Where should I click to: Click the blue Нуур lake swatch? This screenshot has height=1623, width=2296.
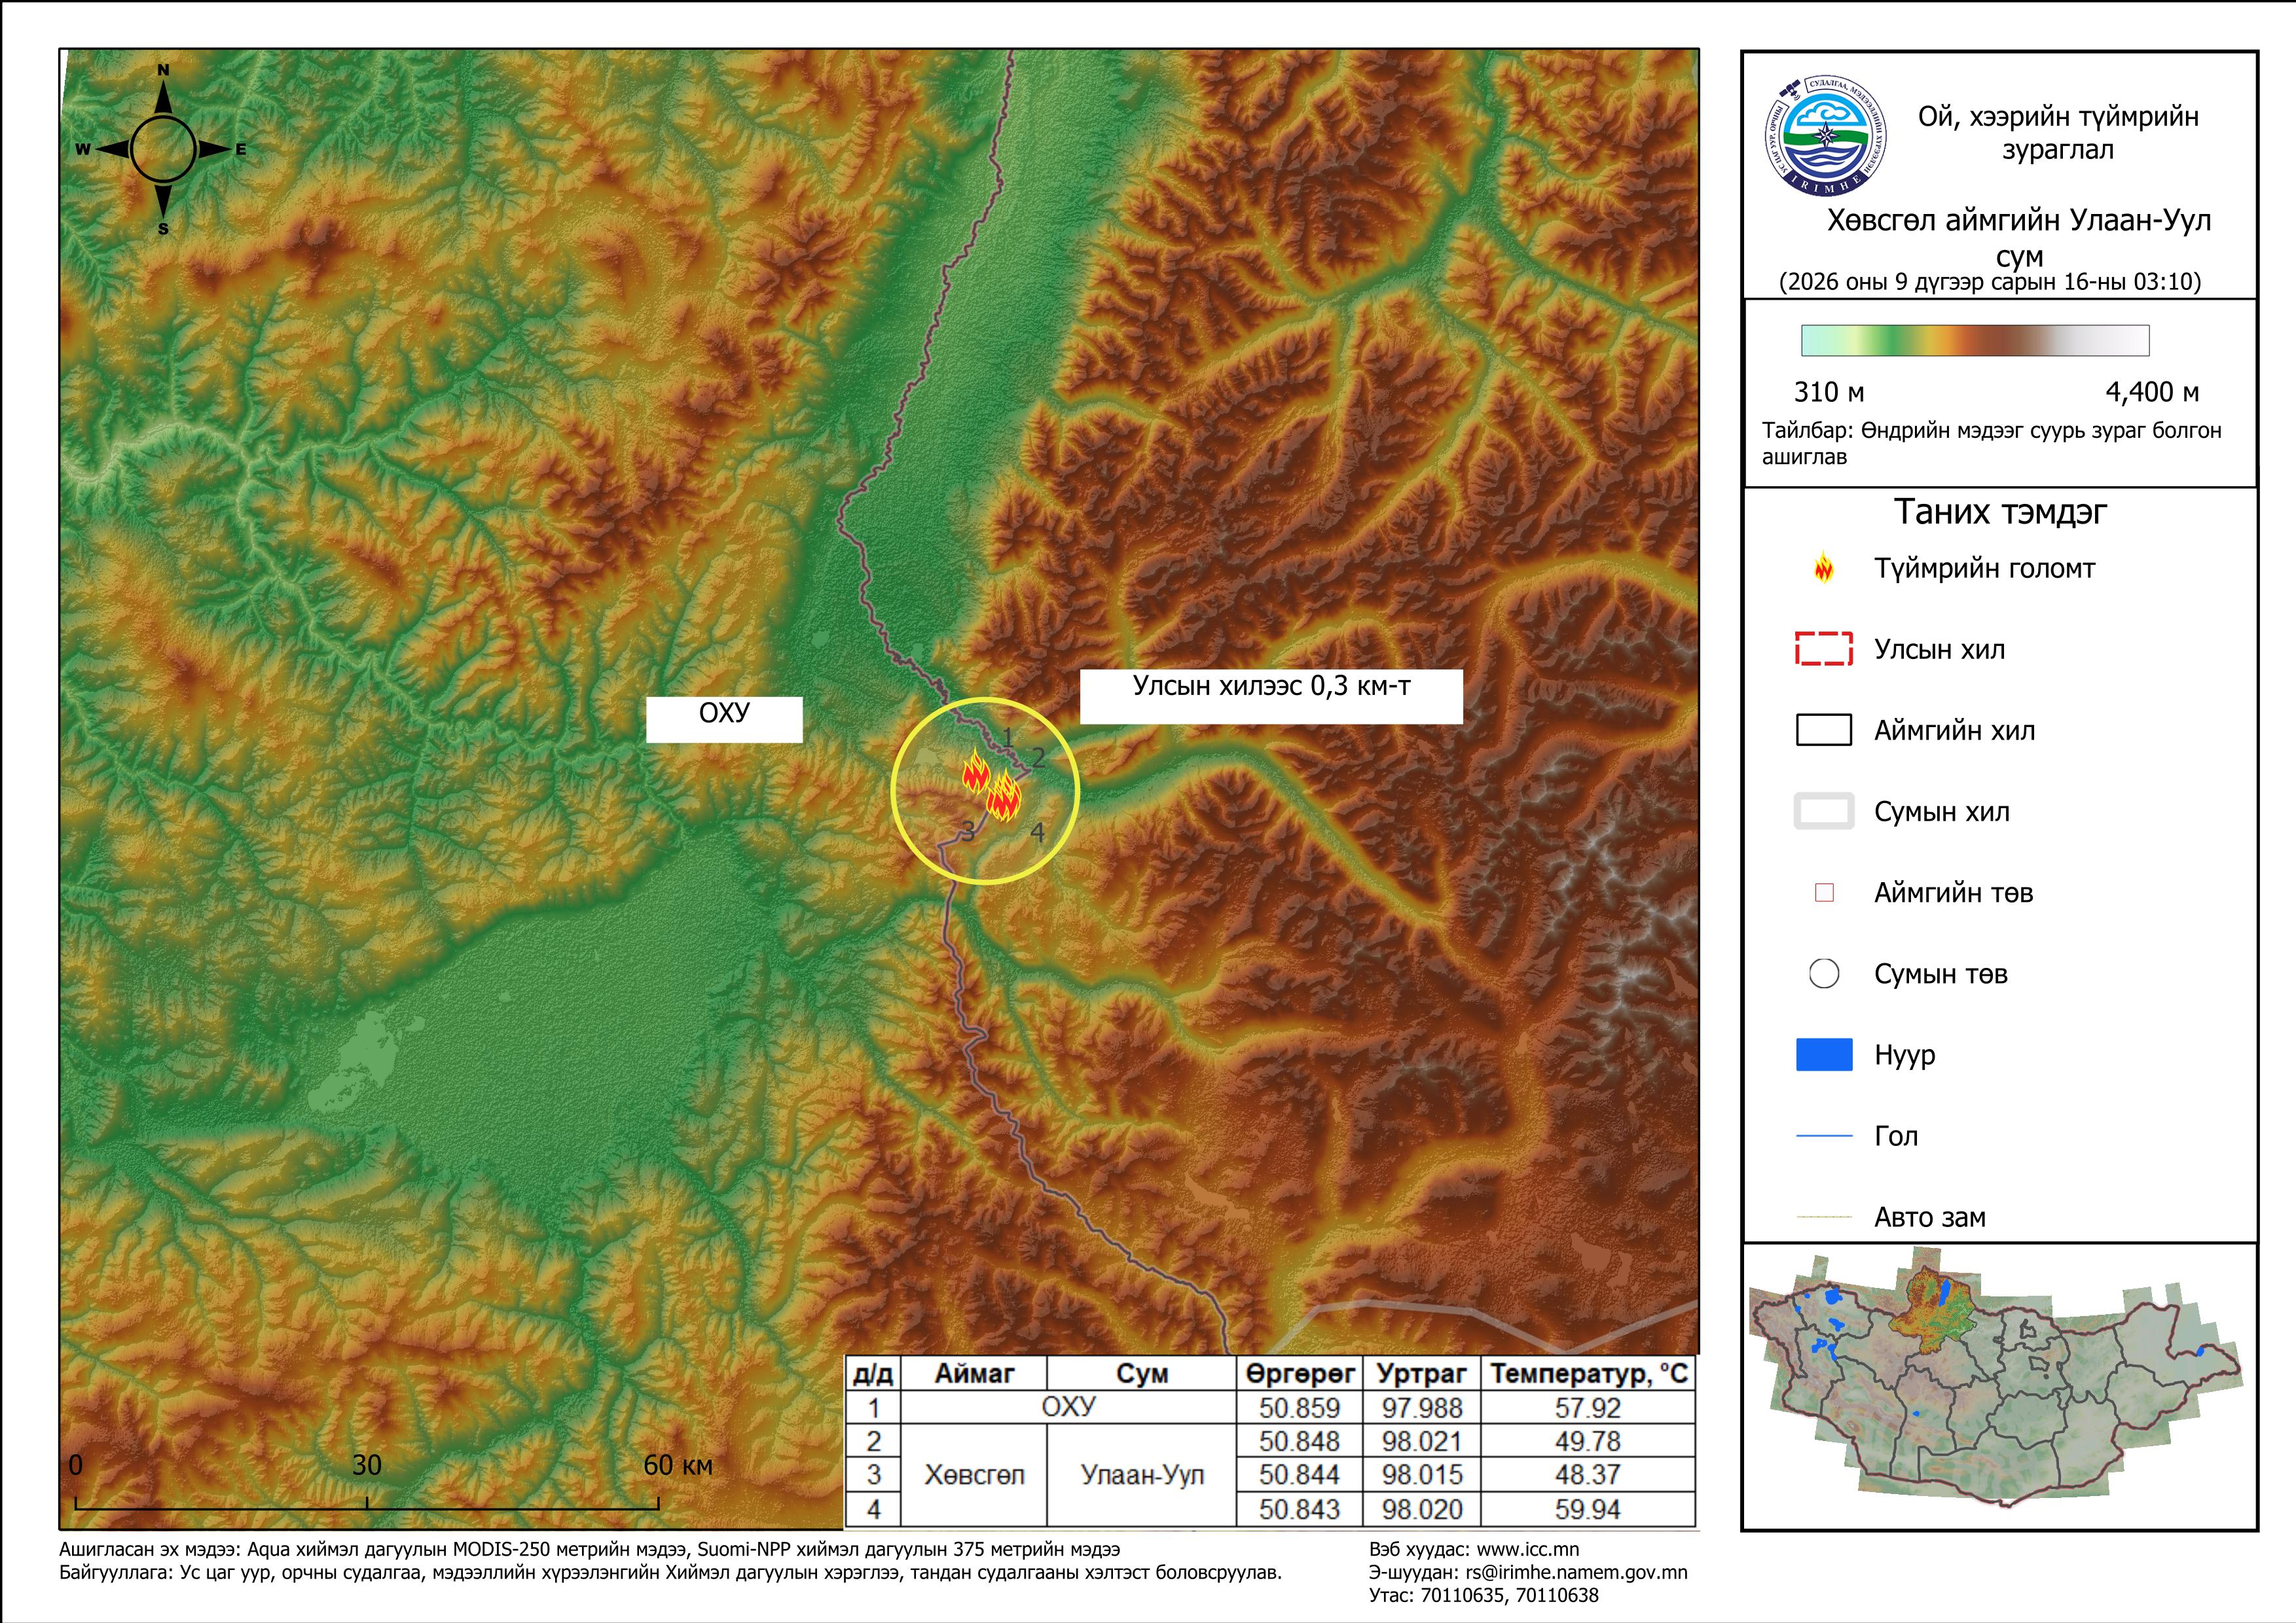1824,1054
